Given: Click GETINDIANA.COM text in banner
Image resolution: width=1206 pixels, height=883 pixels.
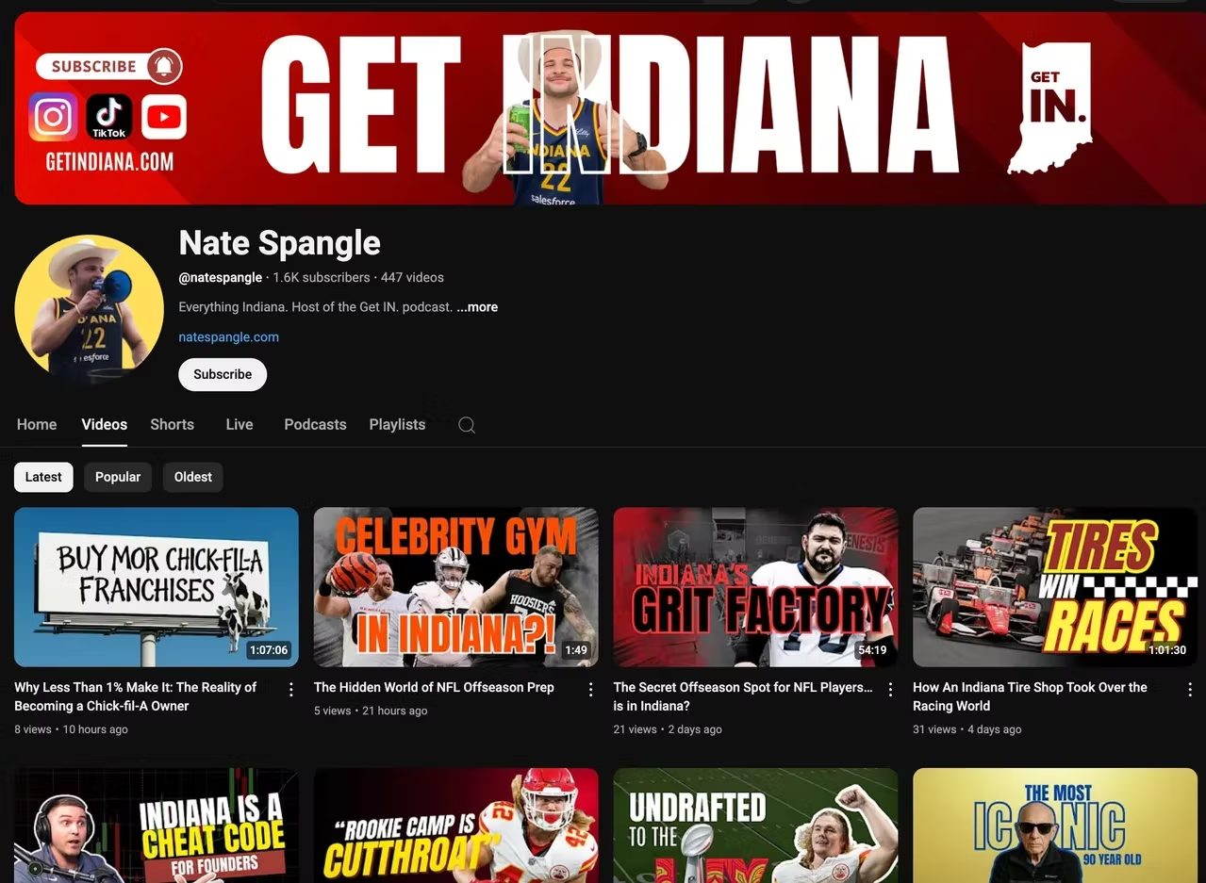Looking at the screenshot, I should coord(109,162).
